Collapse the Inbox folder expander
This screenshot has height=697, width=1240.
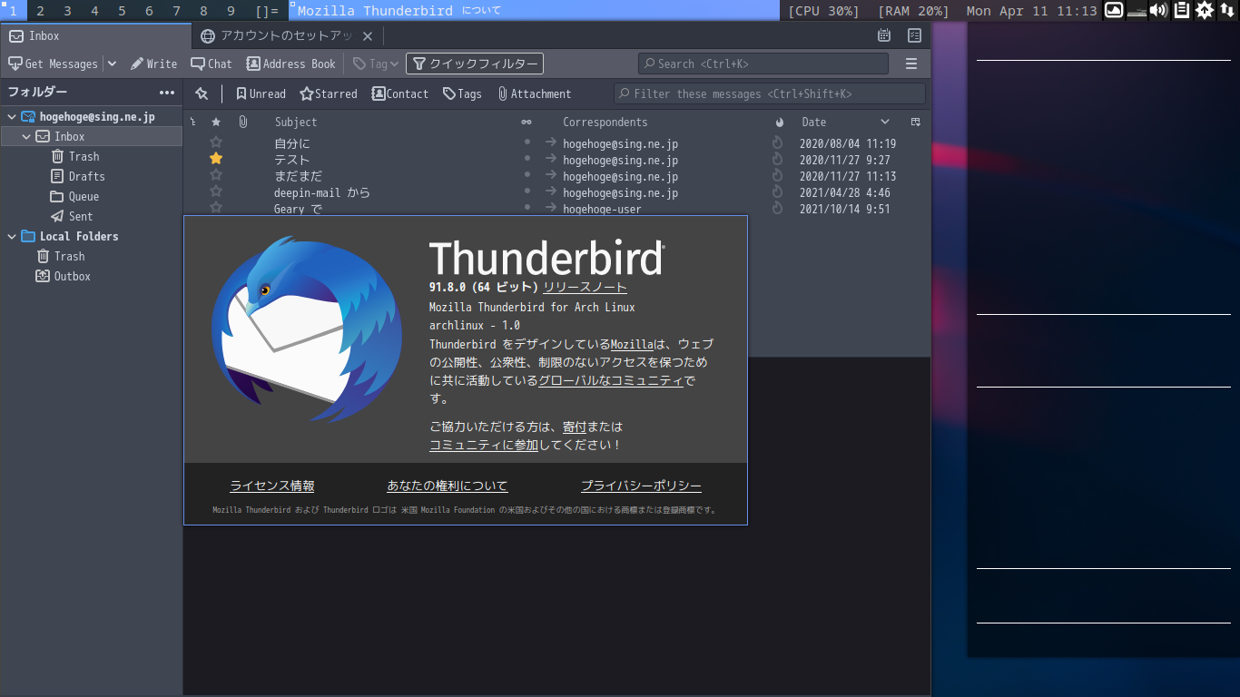tap(26, 137)
